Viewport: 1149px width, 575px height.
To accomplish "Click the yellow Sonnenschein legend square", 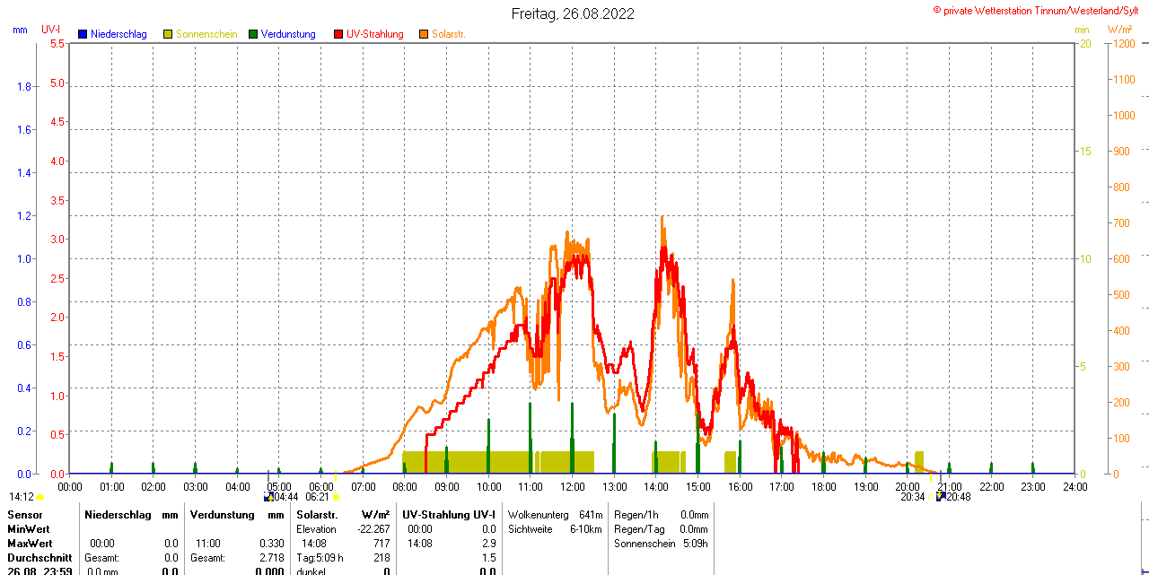I will (168, 34).
